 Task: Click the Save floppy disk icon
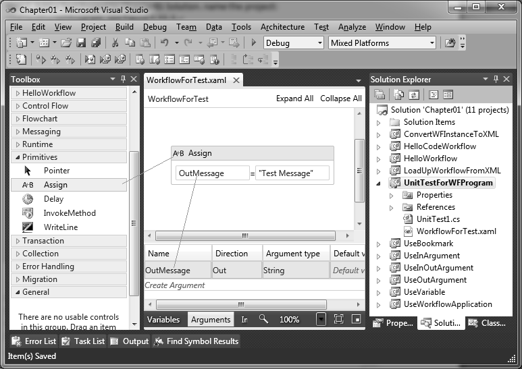coord(81,42)
